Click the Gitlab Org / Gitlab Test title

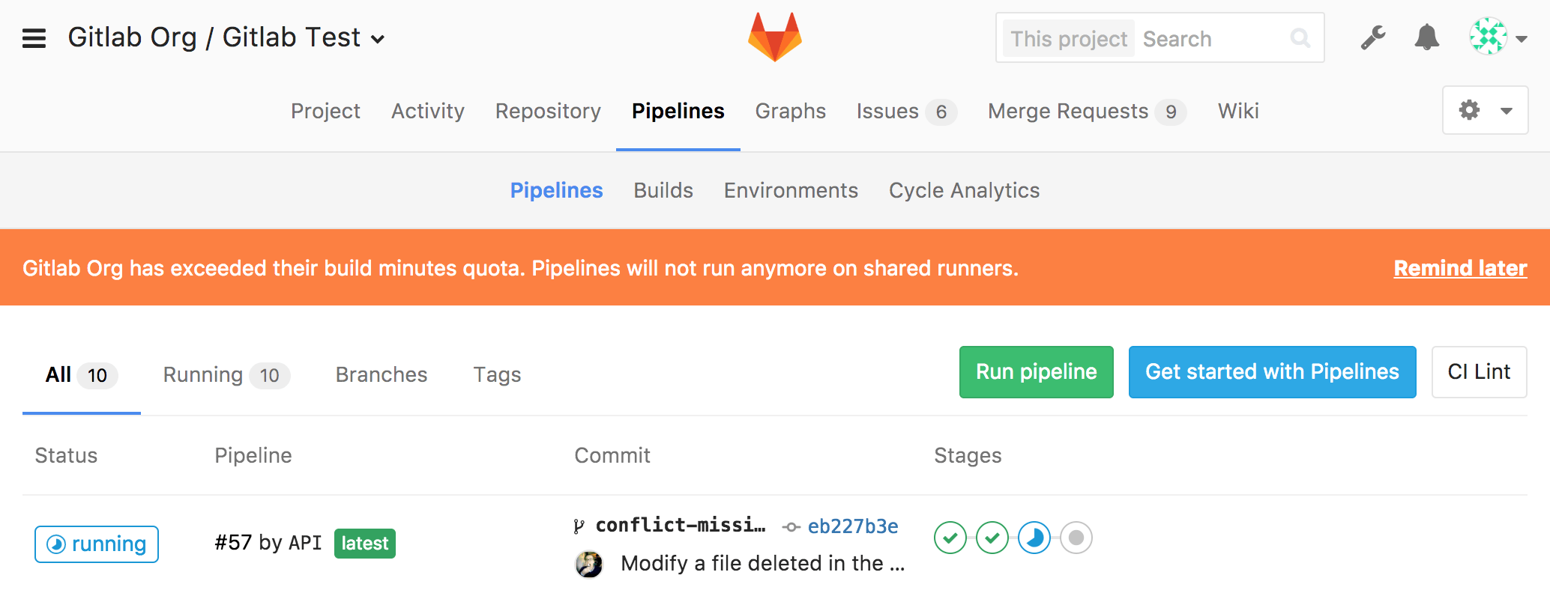coord(214,37)
